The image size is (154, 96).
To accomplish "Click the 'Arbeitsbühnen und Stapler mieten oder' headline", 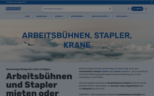I will [39, 84].
